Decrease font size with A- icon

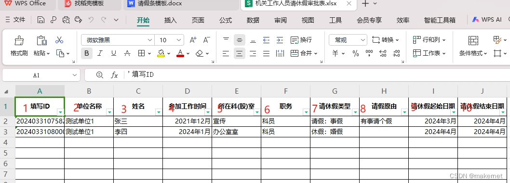click(x=206, y=40)
